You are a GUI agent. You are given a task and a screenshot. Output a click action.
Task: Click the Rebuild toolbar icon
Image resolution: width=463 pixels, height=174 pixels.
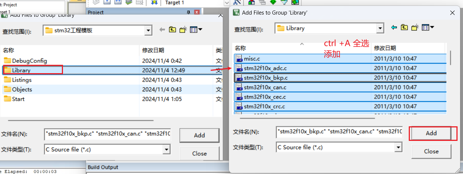pos(118,2)
